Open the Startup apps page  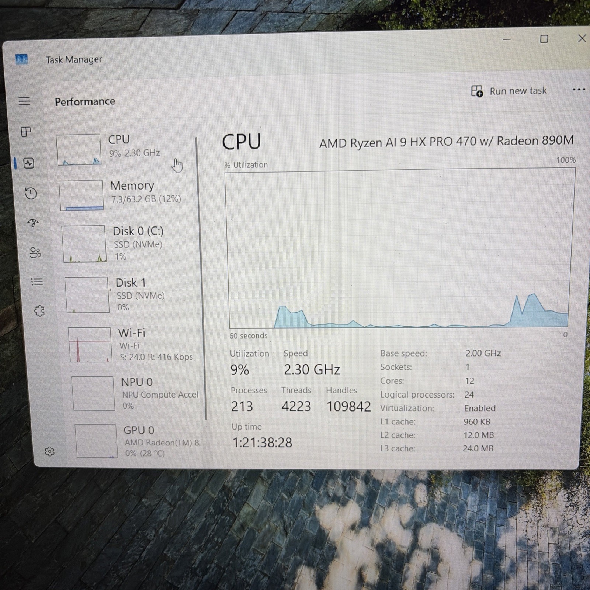pyautogui.click(x=33, y=222)
